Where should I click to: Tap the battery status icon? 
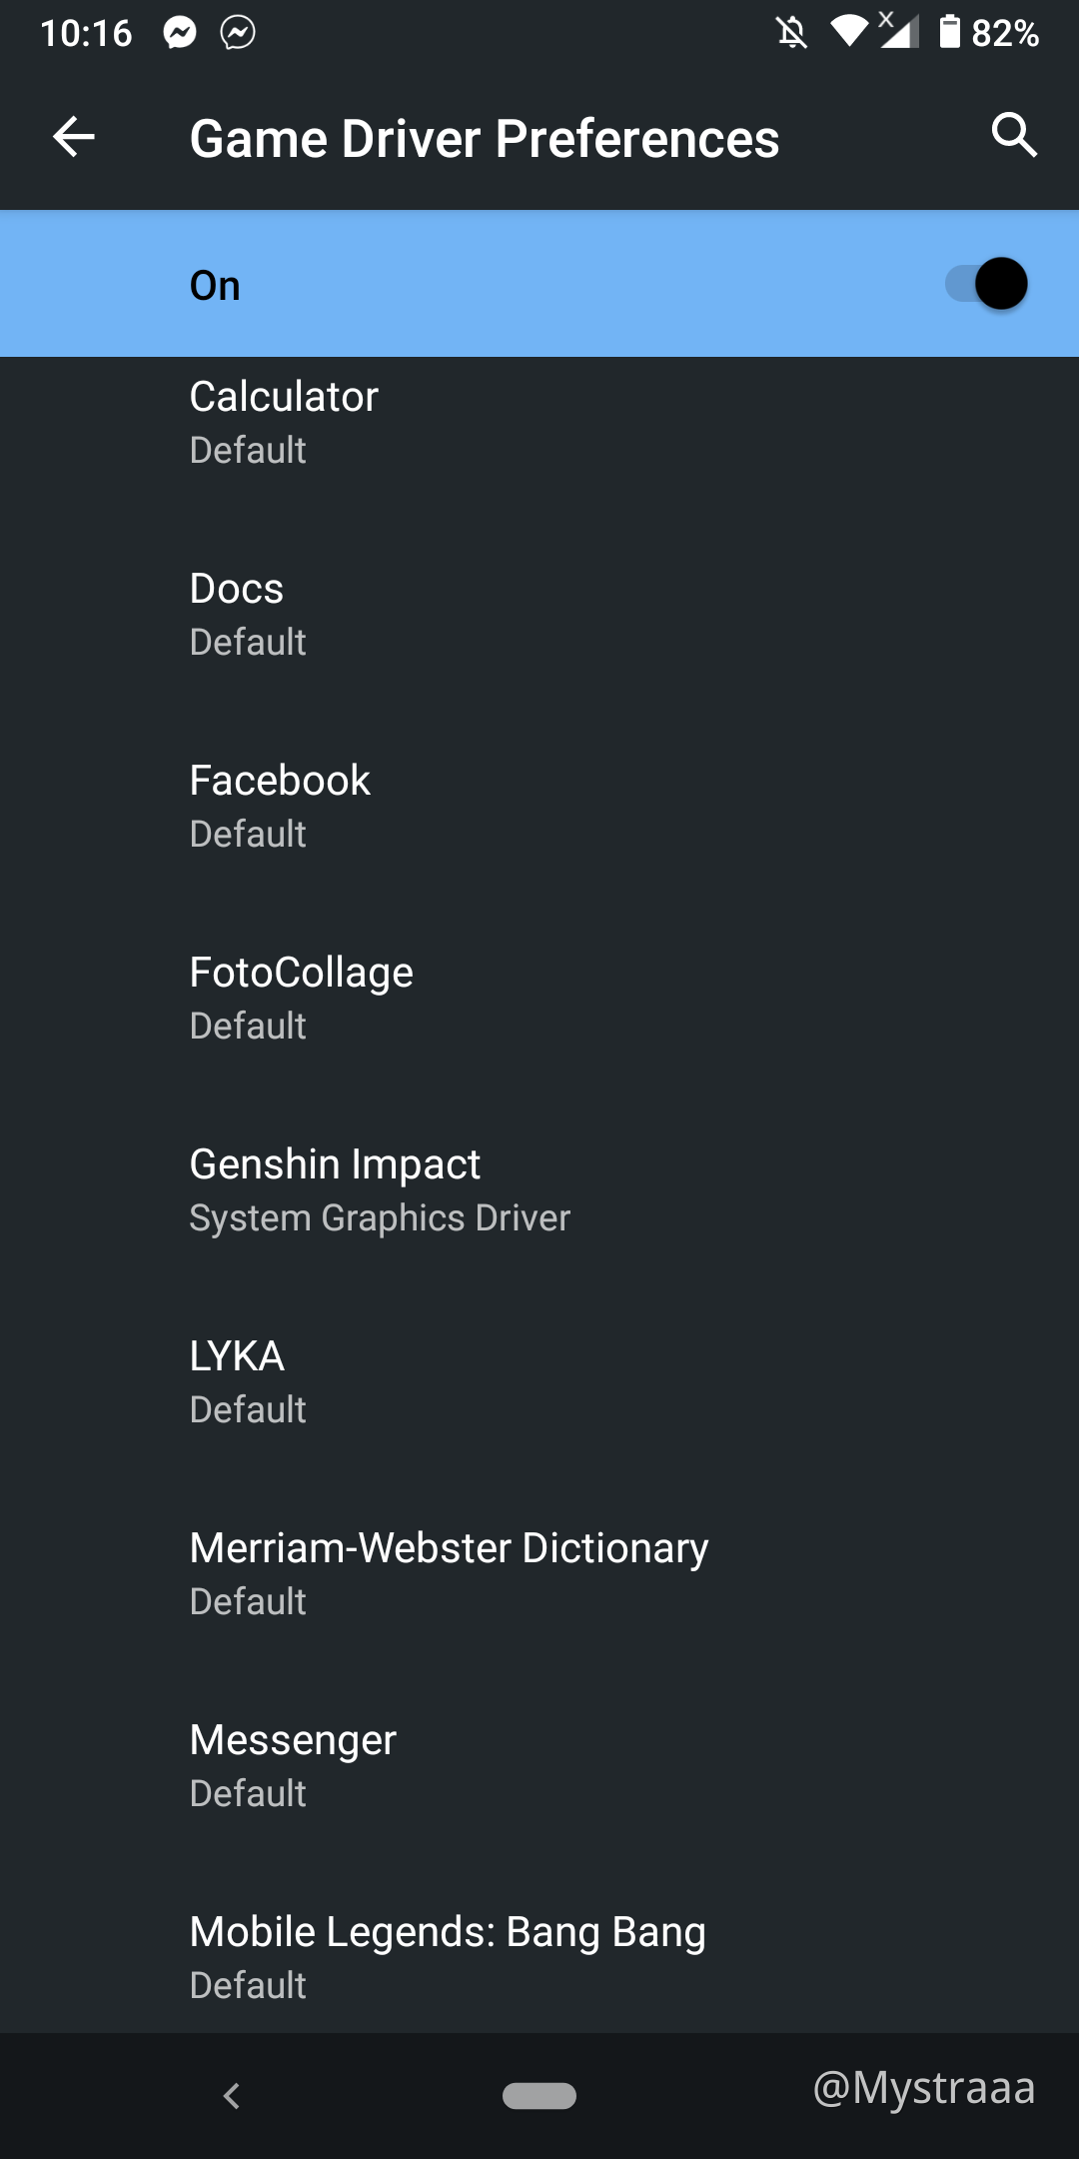(949, 32)
